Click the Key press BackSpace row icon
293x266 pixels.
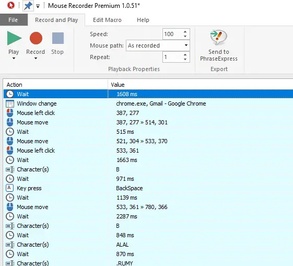point(9,188)
